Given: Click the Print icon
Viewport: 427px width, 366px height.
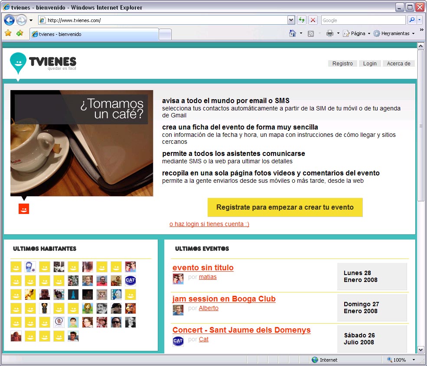Looking at the screenshot, I should click(x=330, y=33).
